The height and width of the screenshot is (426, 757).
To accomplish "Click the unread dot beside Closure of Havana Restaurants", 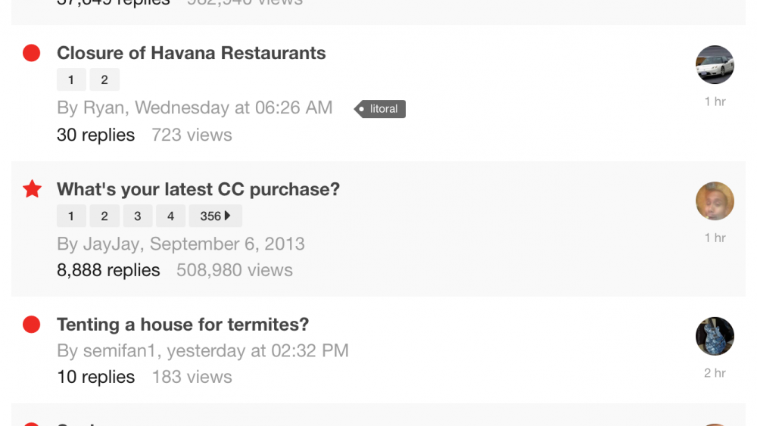I will pos(31,53).
